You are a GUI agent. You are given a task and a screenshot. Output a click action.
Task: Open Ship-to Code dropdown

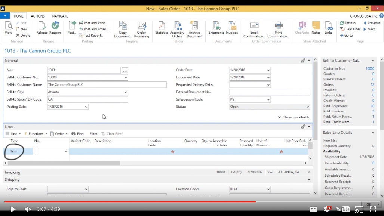click(x=86, y=189)
